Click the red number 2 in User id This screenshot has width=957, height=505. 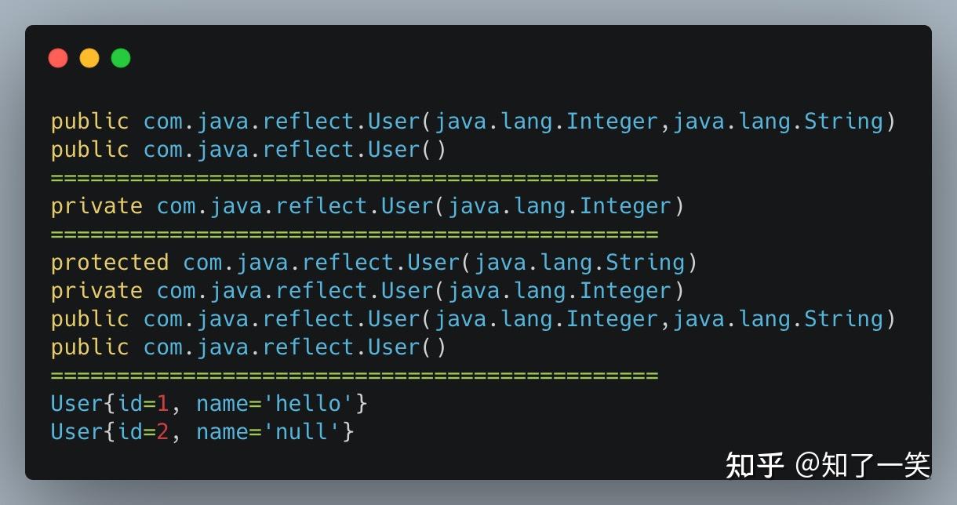point(162,431)
